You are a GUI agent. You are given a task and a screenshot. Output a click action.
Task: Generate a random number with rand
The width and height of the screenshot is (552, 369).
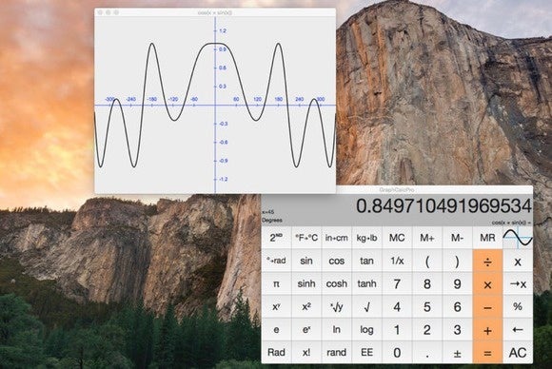[x=337, y=352]
